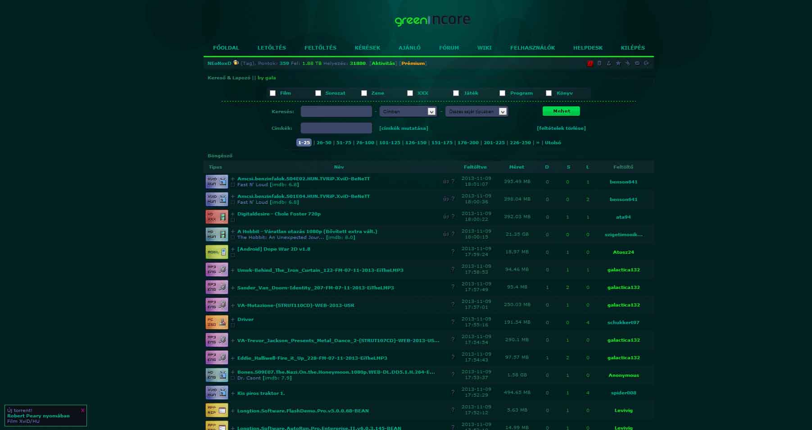
Task: Click MP3 ENG icon for VA-Mutazione row
Action: point(217,305)
